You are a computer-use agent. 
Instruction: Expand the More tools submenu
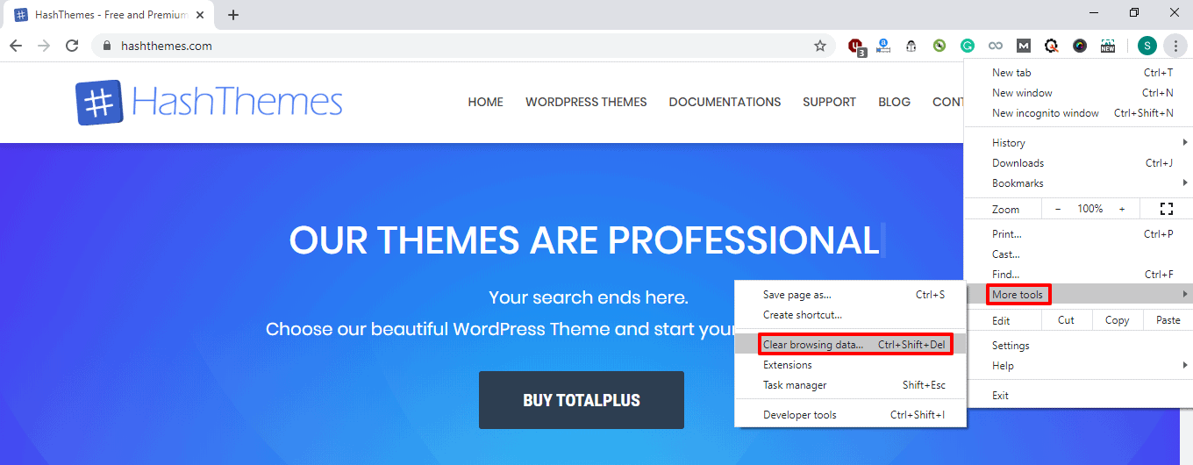click(x=1078, y=294)
